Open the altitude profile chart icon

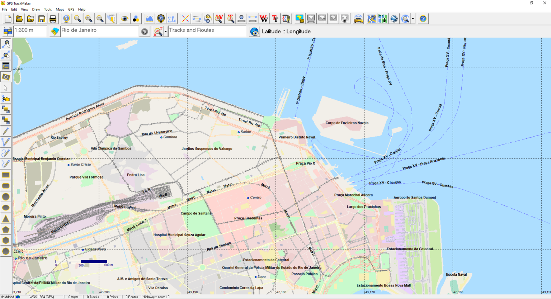[x=149, y=19]
